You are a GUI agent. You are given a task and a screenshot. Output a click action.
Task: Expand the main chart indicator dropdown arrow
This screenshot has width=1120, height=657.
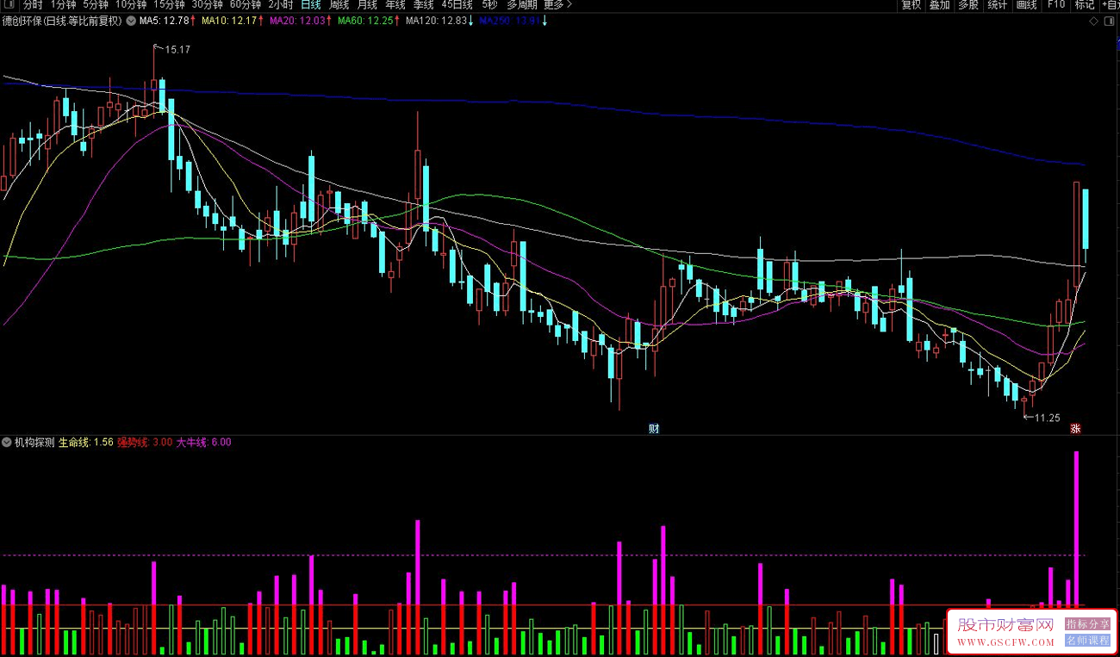click(x=130, y=21)
